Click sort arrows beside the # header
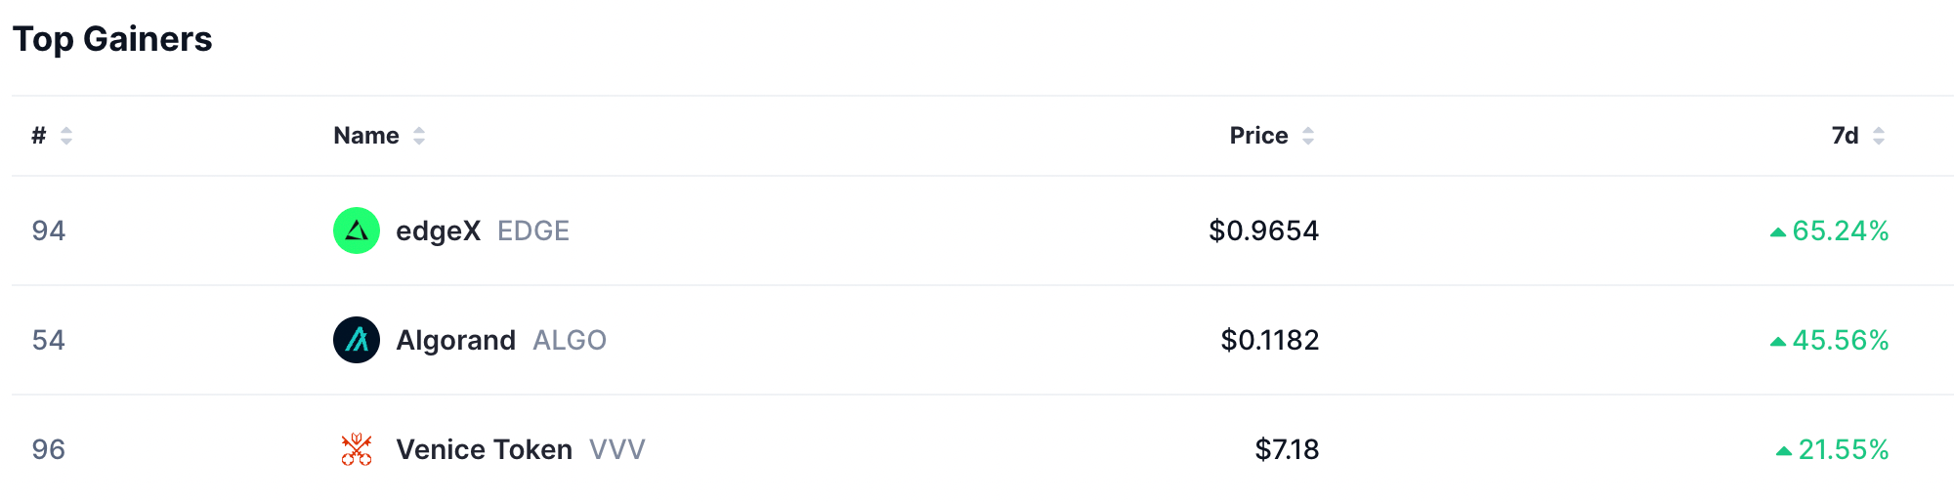Viewport: 1954px width, 502px height. coord(66,136)
